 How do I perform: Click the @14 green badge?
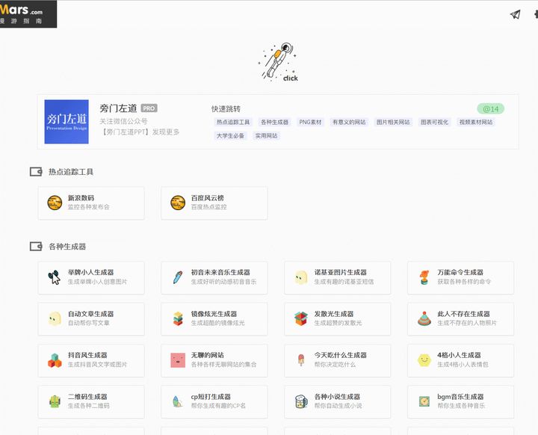[490, 109]
